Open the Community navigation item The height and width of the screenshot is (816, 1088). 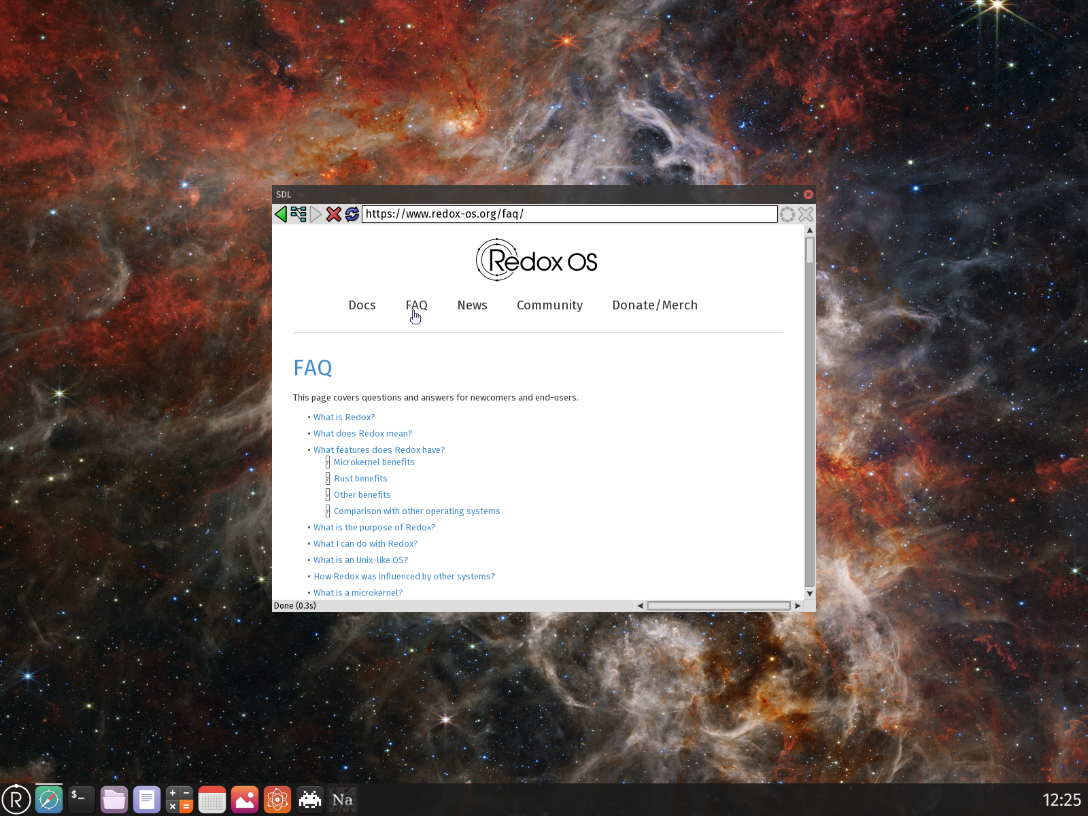point(549,305)
